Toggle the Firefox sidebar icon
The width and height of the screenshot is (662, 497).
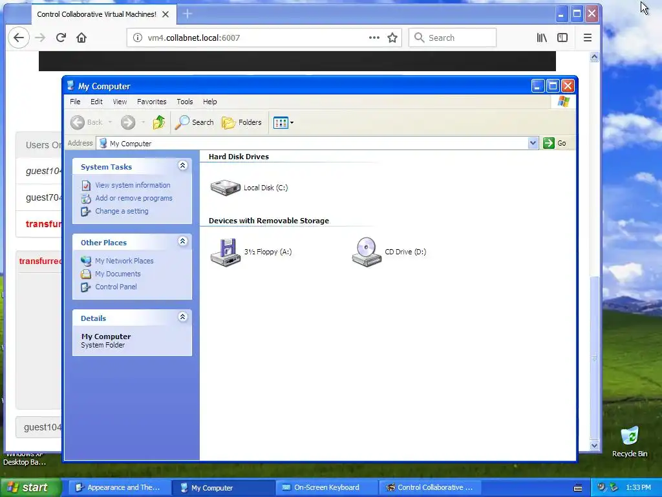pyautogui.click(x=562, y=38)
